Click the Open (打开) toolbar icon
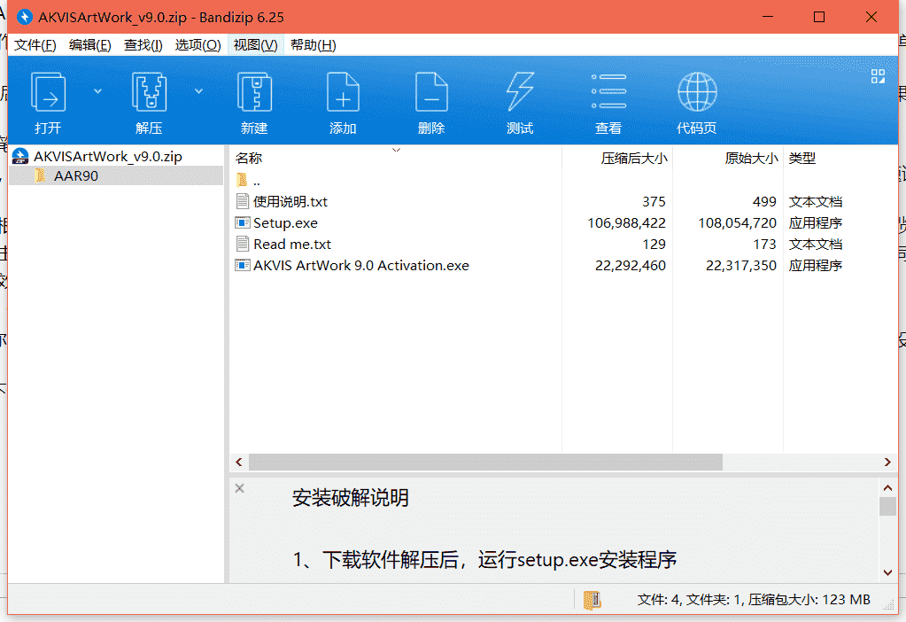 coord(48,91)
